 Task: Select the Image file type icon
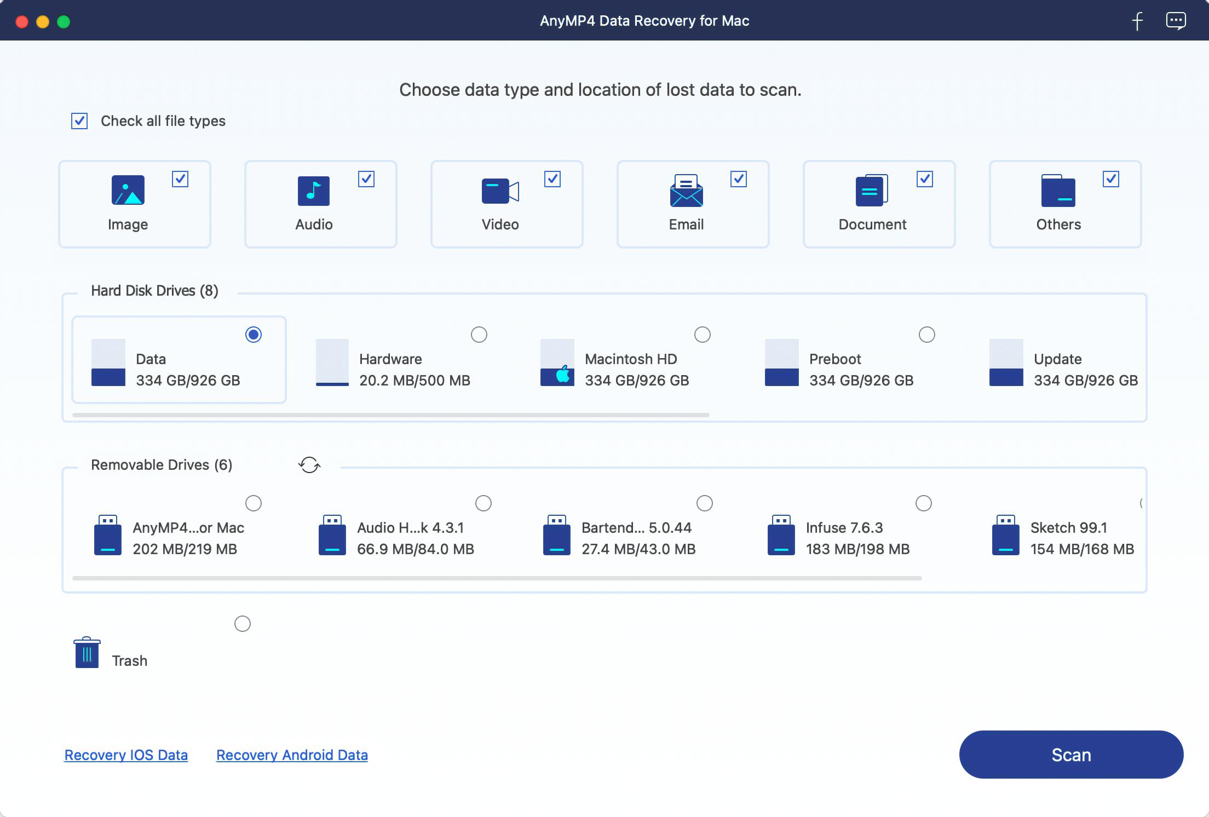pyautogui.click(x=128, y=191)
